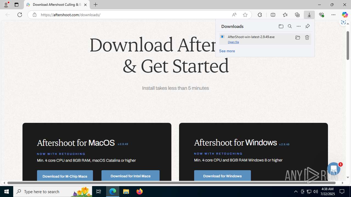View site information lock icon
The width and height of the screenshot is (351, 197).
34,15
